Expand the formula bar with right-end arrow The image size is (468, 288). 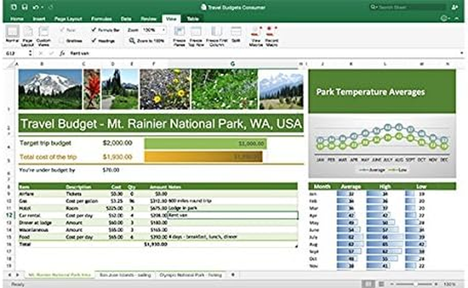click(462, 53)
